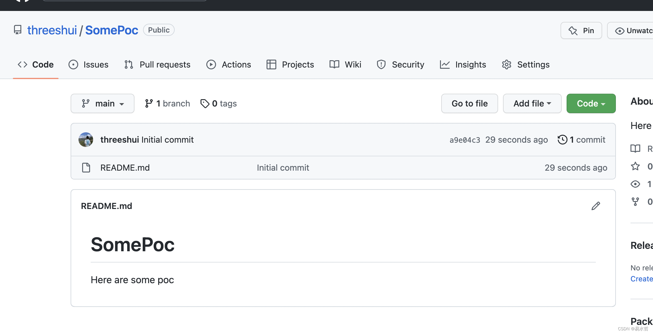Image resolution: width=653 pixels, height=334 pixels.
Task: Open the Wiki tab
Action: click(345, 64)
